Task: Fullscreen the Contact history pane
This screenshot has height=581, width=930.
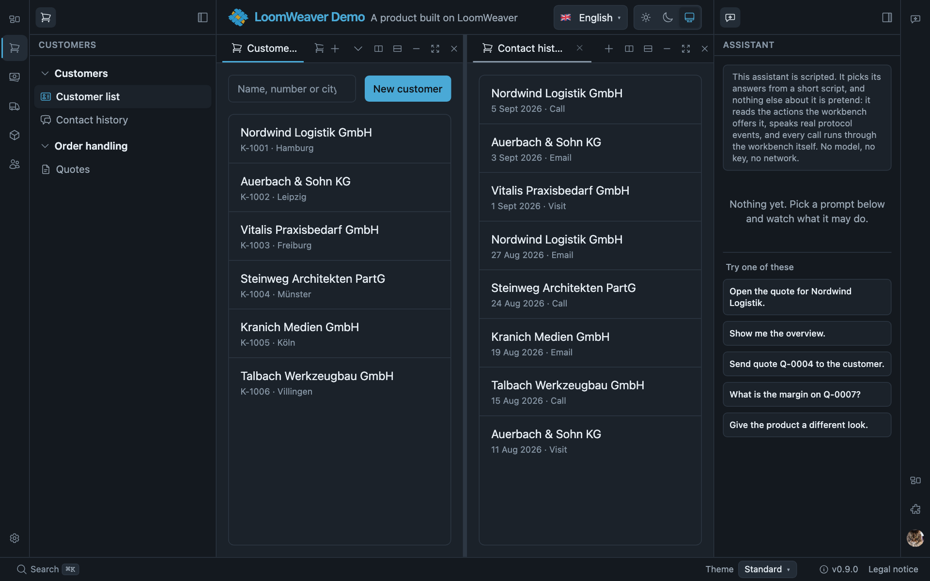Action: [685, 48]
